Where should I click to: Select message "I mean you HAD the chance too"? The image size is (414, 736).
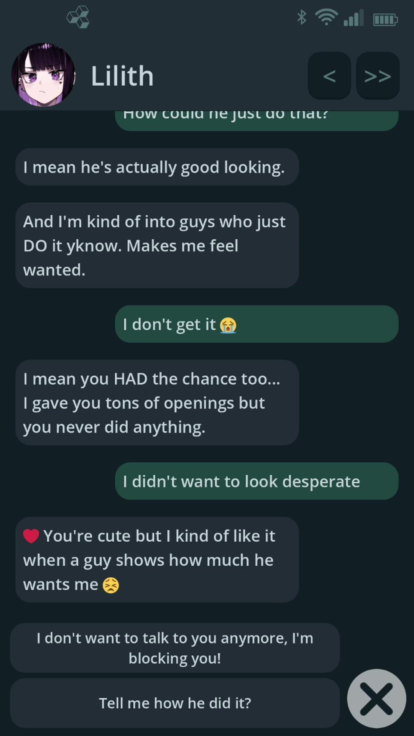(157, 402)
